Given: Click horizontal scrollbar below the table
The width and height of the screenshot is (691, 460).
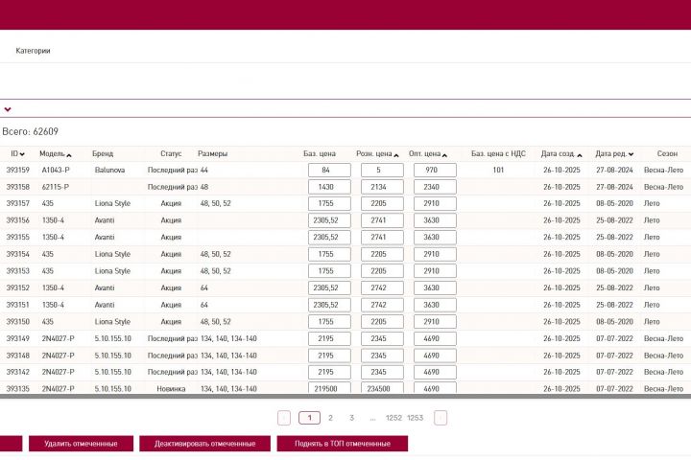Looking at the screenshot, I should pos(345,397).
